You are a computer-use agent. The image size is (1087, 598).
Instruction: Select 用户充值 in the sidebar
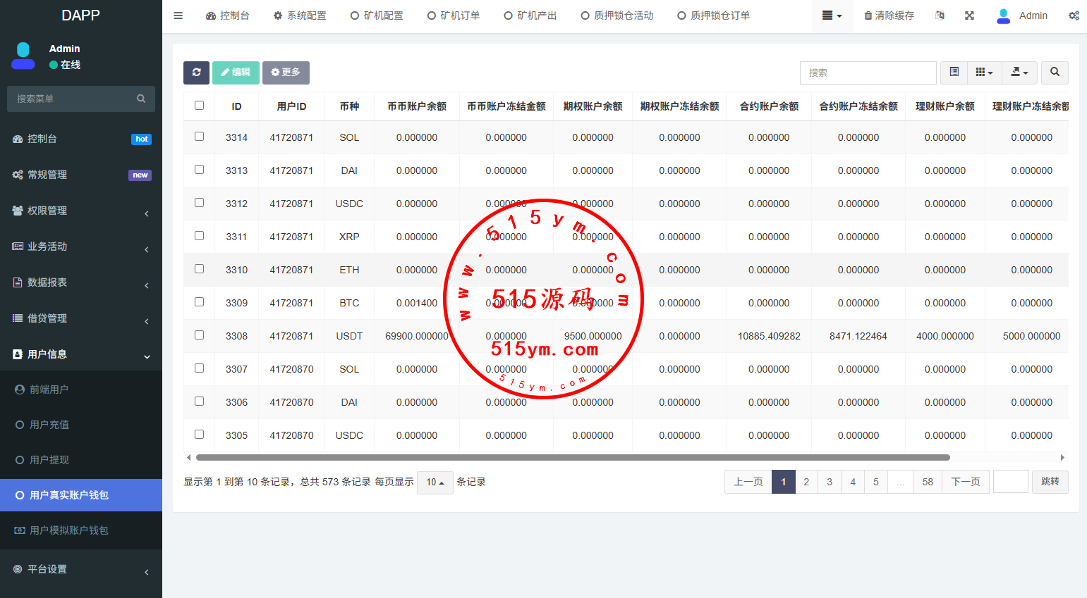[49, 425]
